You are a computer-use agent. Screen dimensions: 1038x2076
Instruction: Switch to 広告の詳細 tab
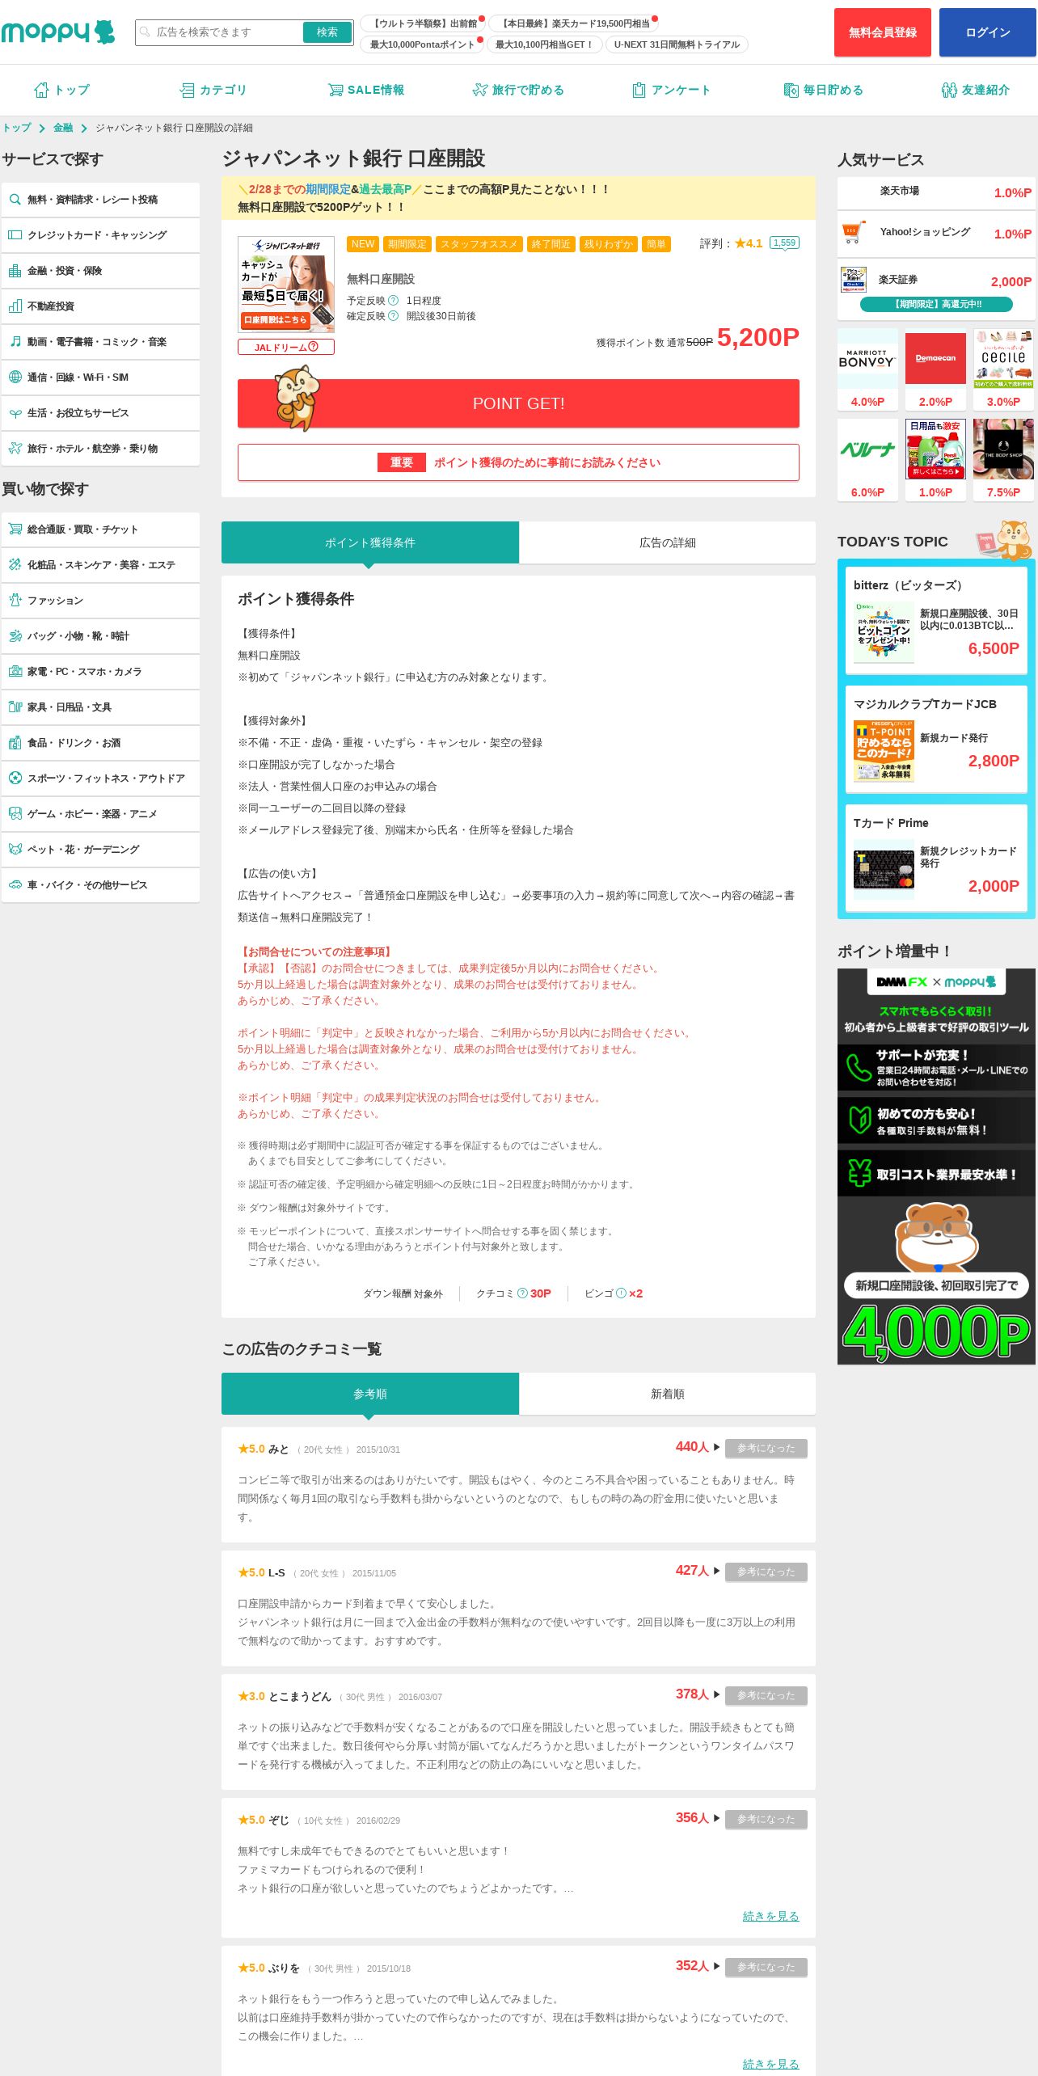coord(668,542)
